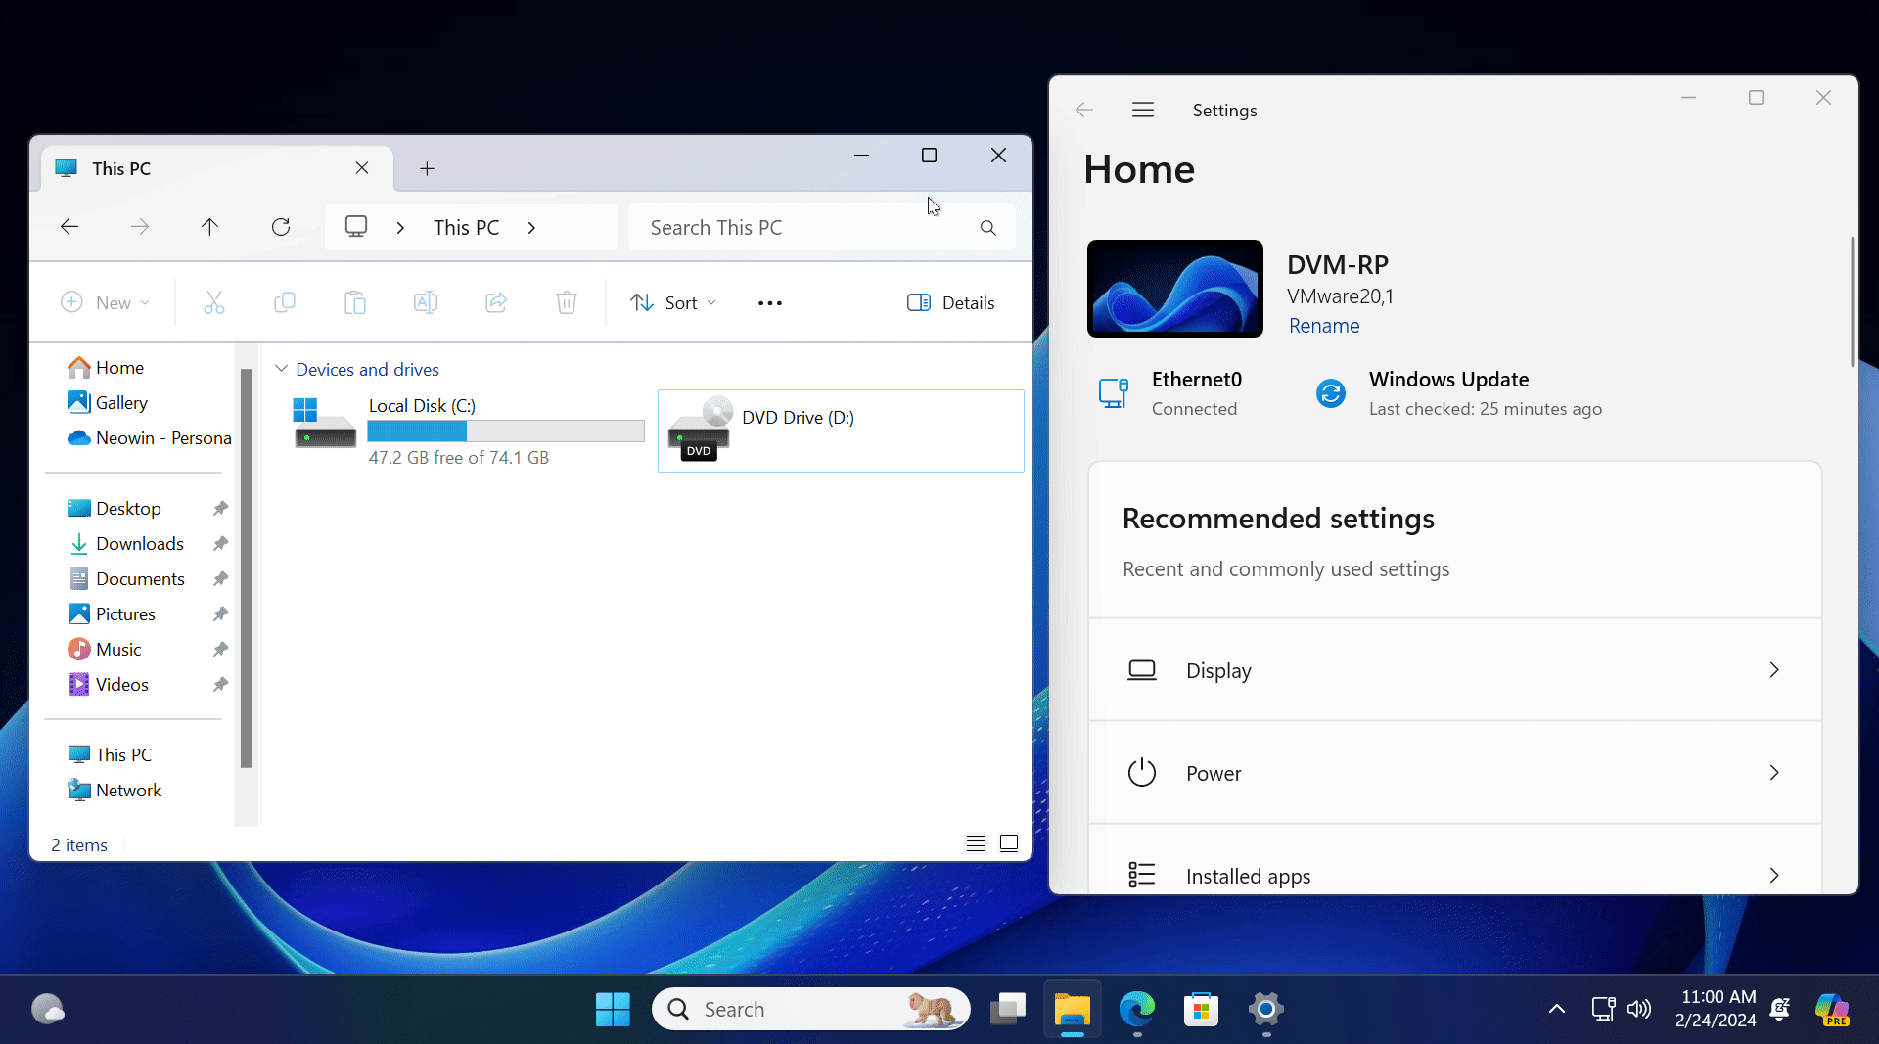Unpin Downloads from the sidebar

[220, 543]
